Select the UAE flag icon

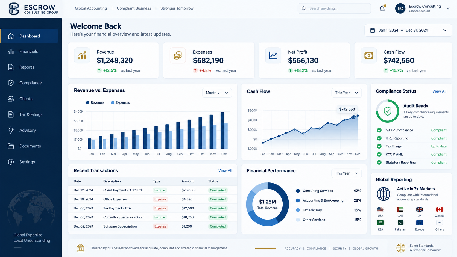click(400, 209)
